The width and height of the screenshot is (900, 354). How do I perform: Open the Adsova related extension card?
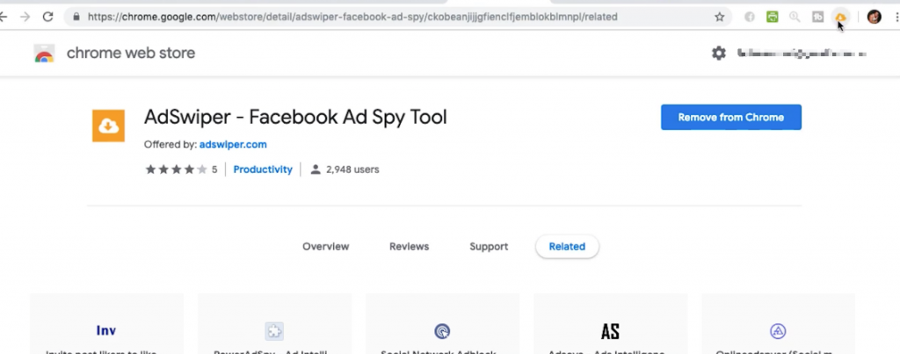(610, 323)
